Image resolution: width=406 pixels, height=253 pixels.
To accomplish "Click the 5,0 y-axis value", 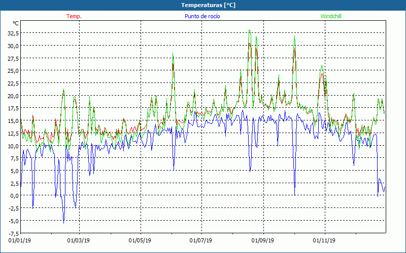I will (14, 171).
